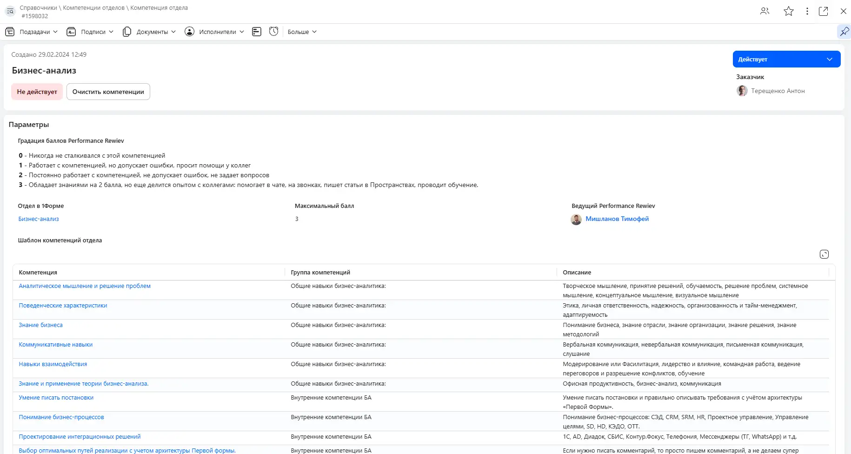The image size is (851, 454).
Task: Click the Executors person icon
Action: tap(189, 32)
